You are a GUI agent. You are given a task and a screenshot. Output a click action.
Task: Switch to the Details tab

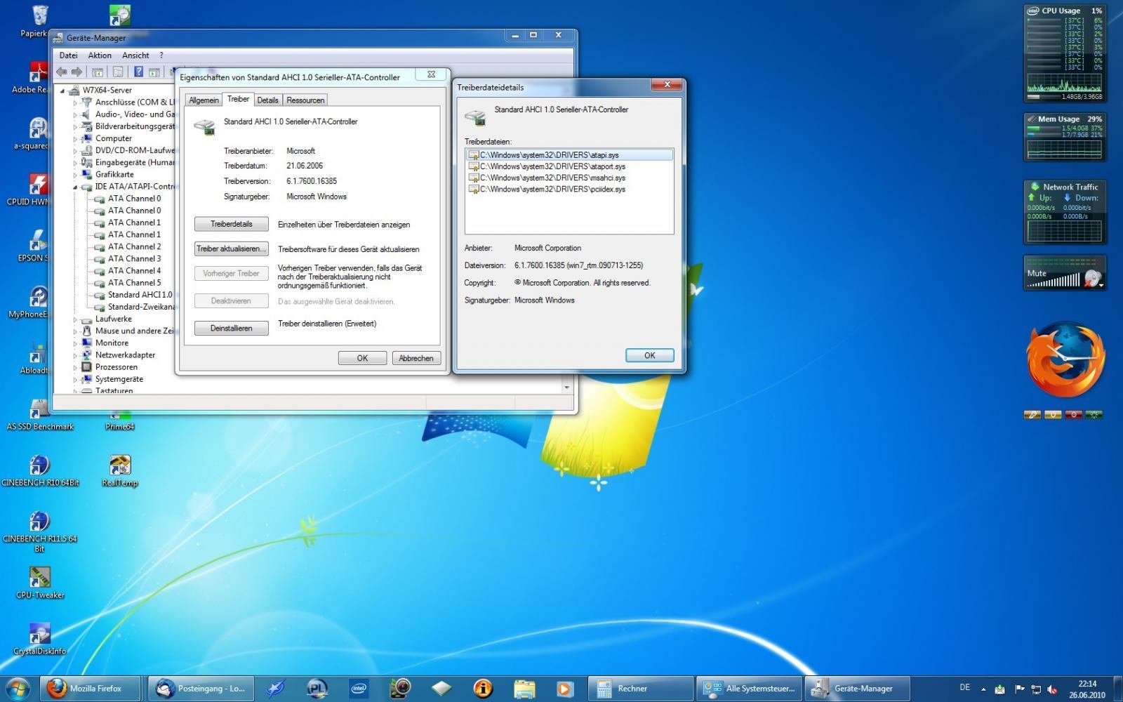click(267, 100)
